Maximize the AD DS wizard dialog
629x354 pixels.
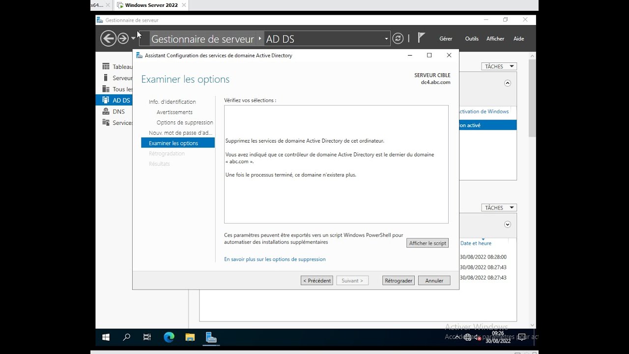coord(429,55)
